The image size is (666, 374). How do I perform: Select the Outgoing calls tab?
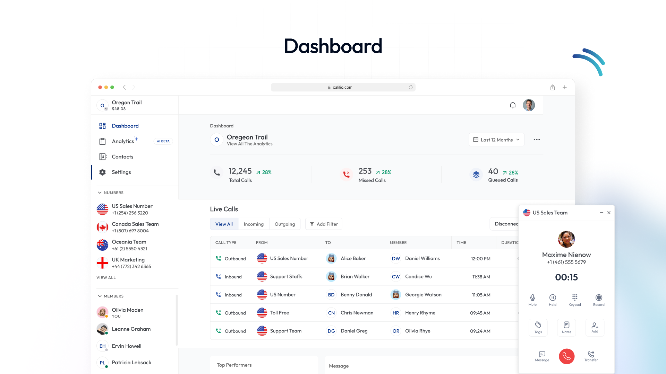point(284,224)
